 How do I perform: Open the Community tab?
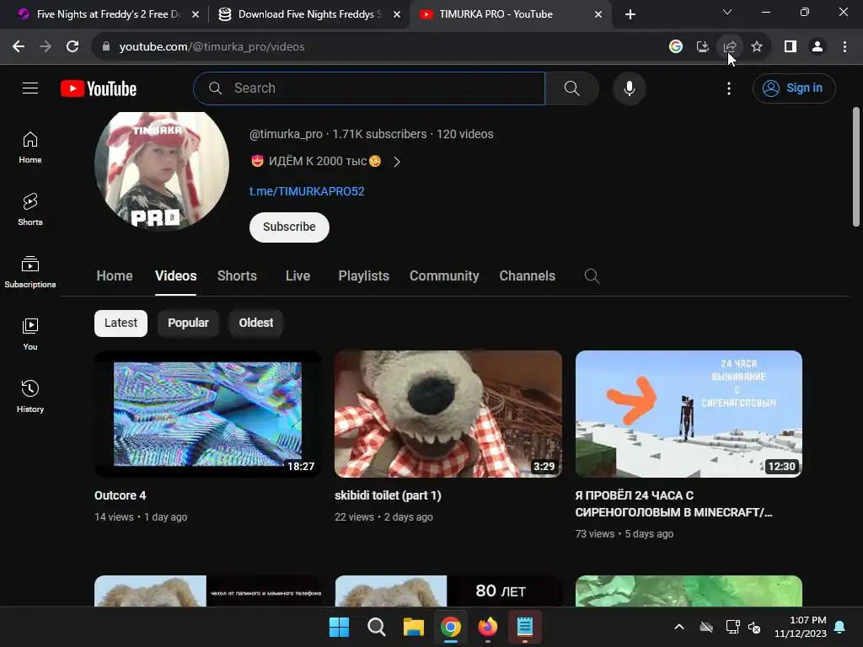point(444,276)
